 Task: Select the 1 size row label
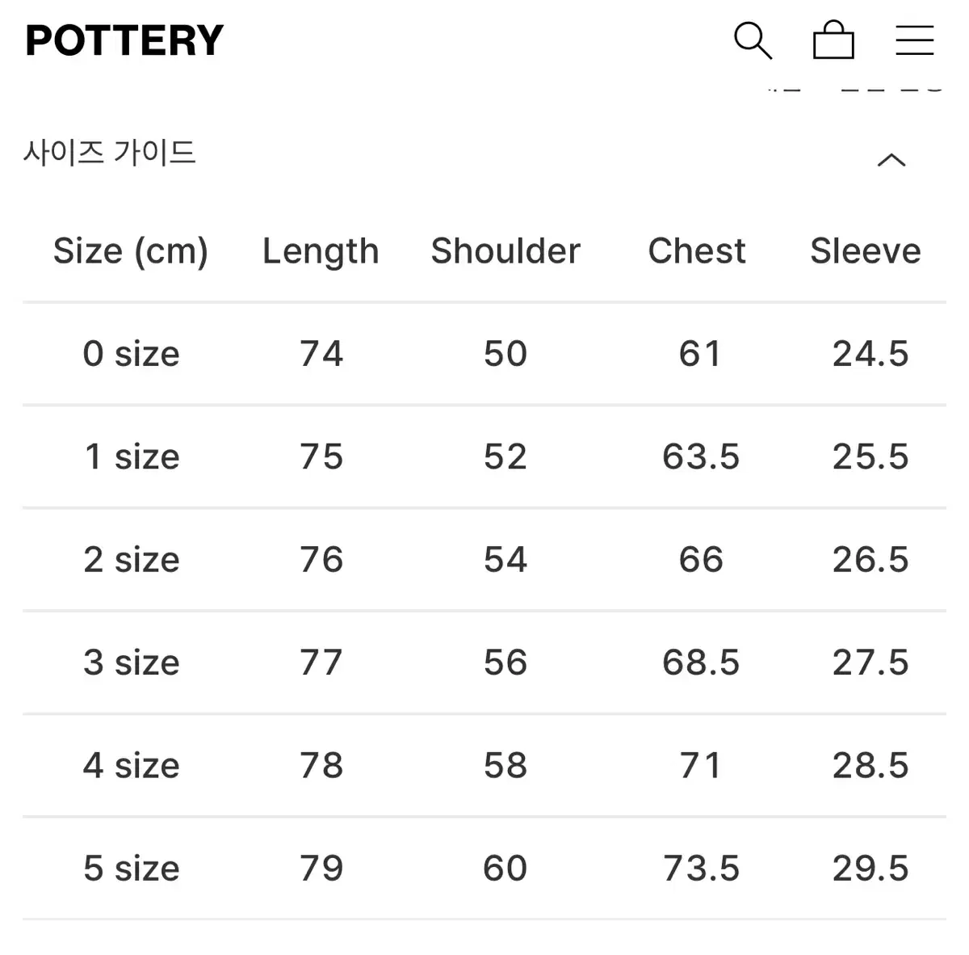point(131,456)
